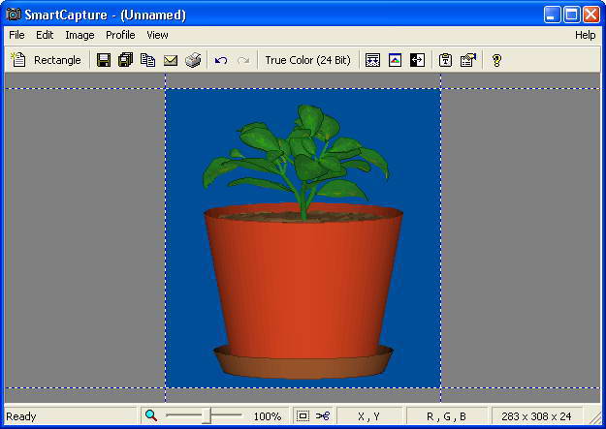Open the Help menu
The image size is (606, 429).
click(585, 35)
